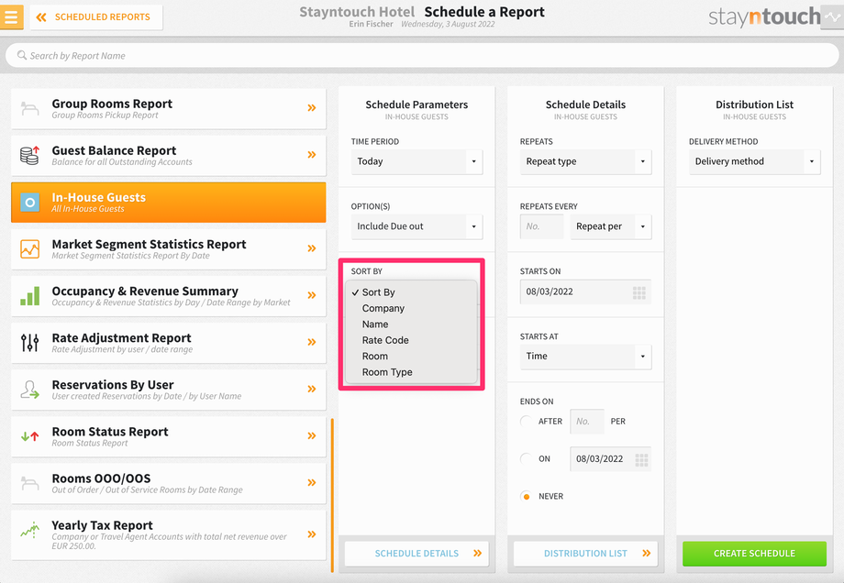Open Rate Adjustment Report via its arrow
This screenshot has width=844, height=583.
tap(312, 342)
